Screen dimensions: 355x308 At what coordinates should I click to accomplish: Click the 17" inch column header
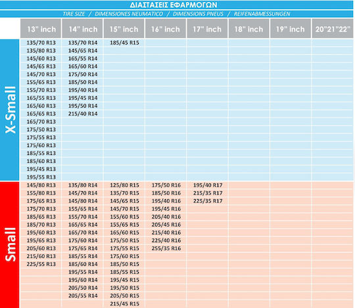207,28
